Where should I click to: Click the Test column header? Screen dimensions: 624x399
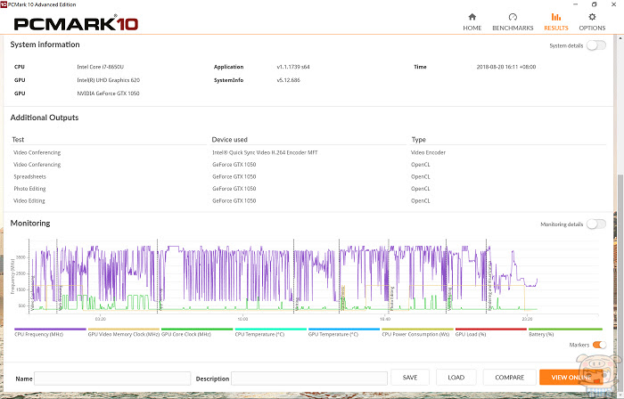[18, 140]
